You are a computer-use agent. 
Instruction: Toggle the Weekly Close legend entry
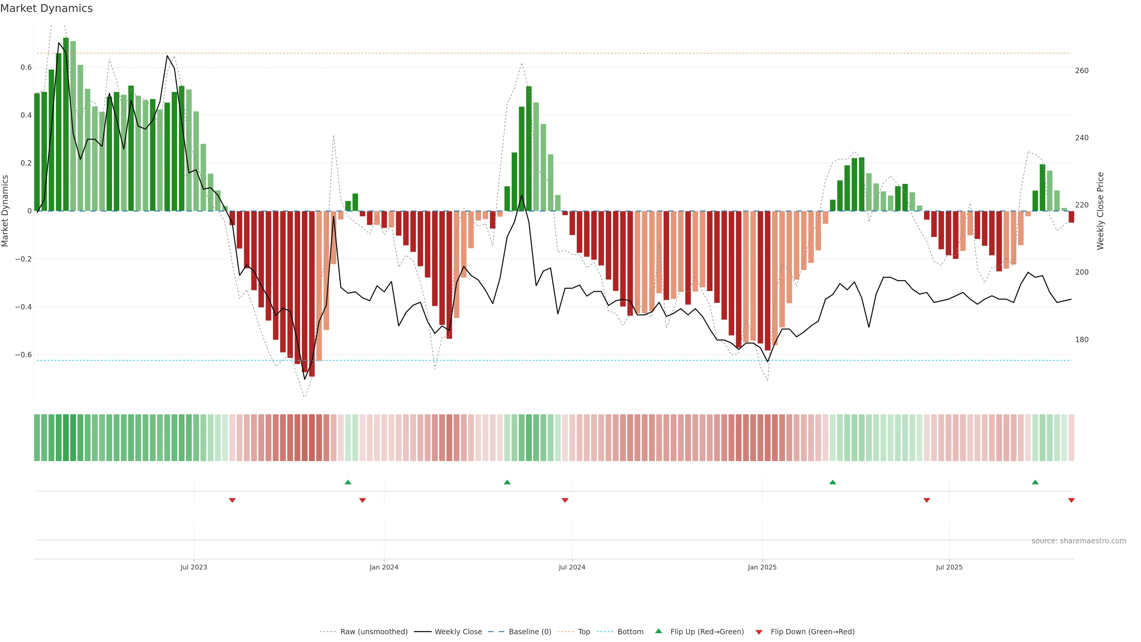(458, 632)
